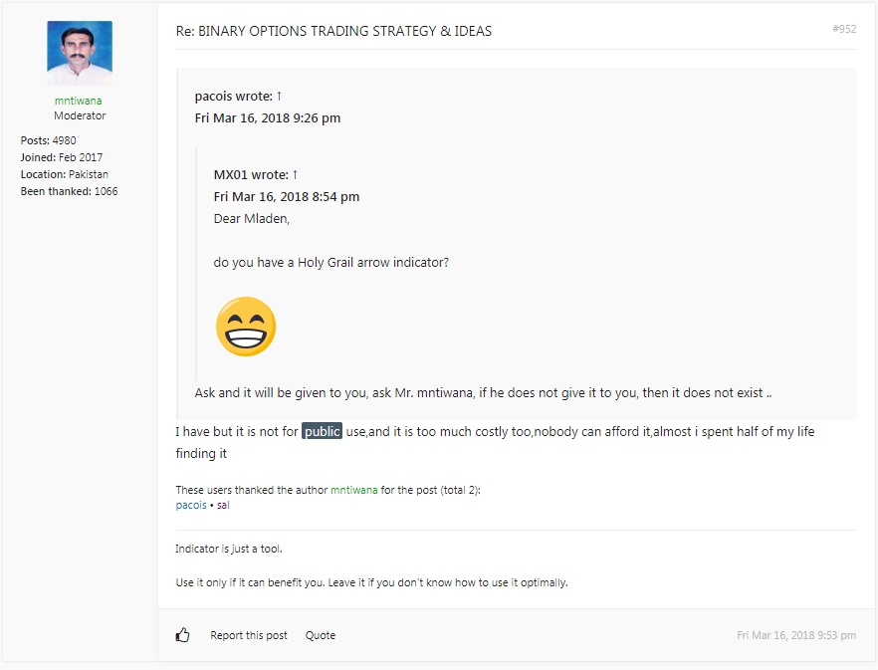Select "Report this post"

coord(248,635)
